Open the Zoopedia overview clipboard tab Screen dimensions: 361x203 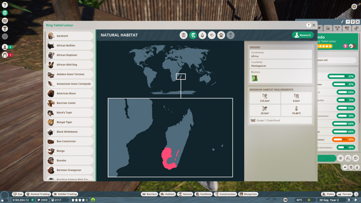click(183, 35)
